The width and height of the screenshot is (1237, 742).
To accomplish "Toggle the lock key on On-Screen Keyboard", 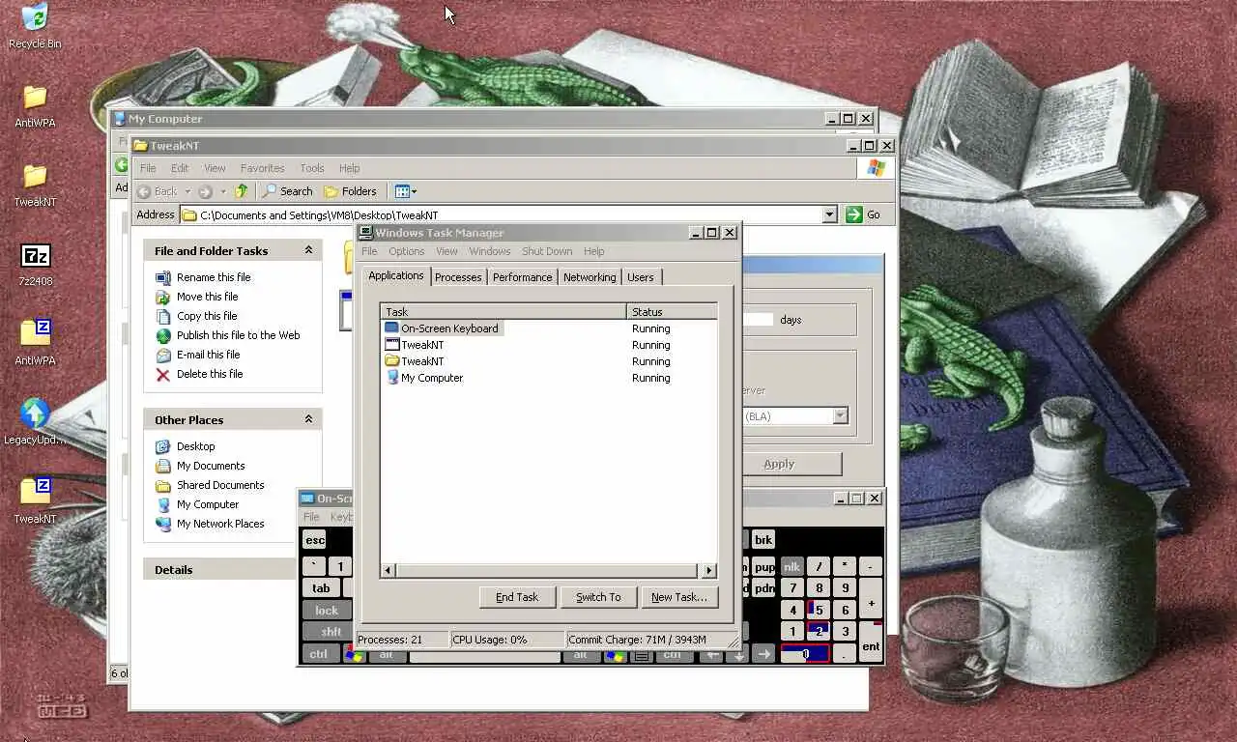I will [x=327, y=611].
